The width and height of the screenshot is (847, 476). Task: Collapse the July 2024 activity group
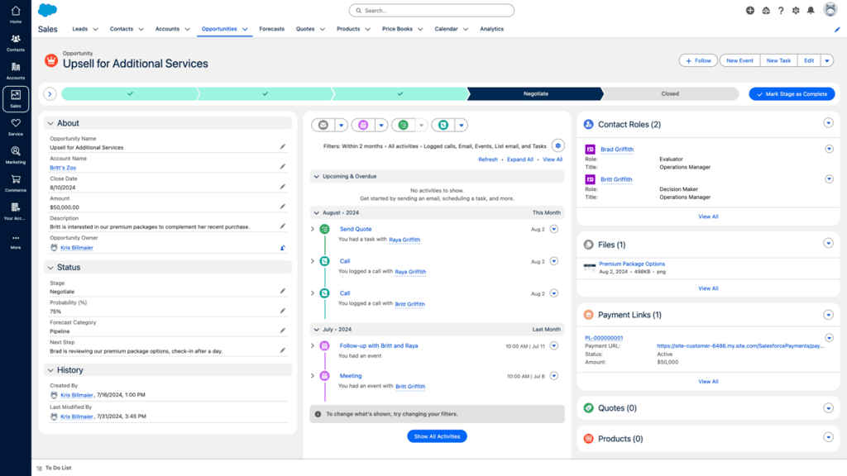317,329
